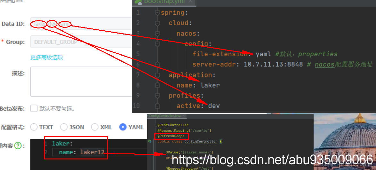Collapse the profiles: block fold marker

tap(157, 96)
